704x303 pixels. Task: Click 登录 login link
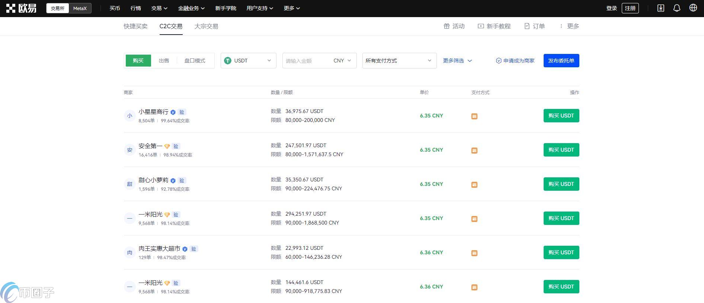coord(612,8)
